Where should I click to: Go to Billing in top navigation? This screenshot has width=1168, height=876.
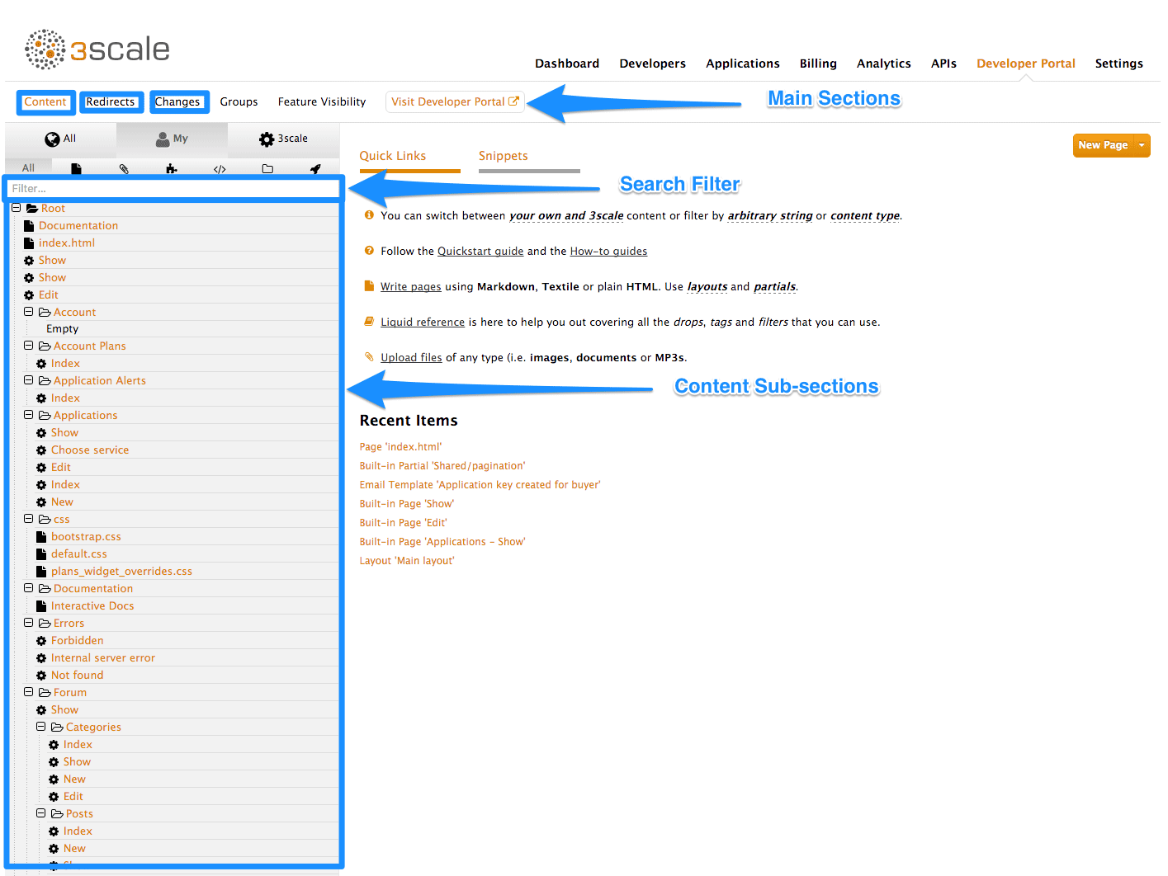(x=818, y=64)
